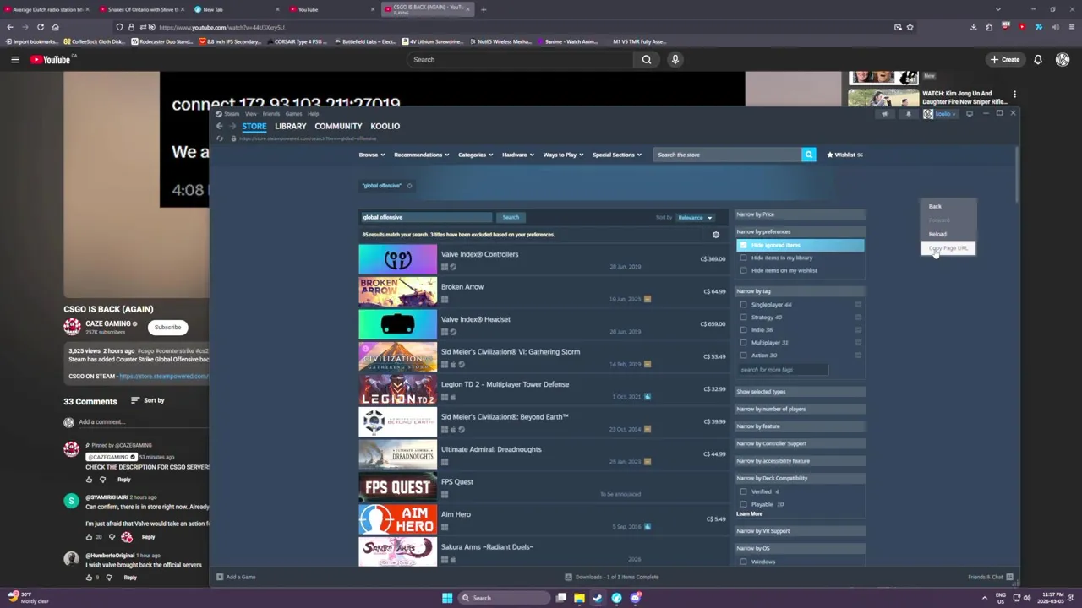Select Copy Page URL in context menu
Viewport: 1082px width, 608px height.
[x=948, y=248]
